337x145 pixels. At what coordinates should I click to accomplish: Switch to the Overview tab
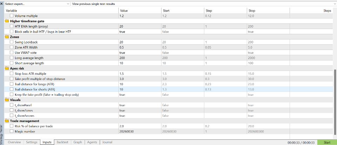coord(14,142)
